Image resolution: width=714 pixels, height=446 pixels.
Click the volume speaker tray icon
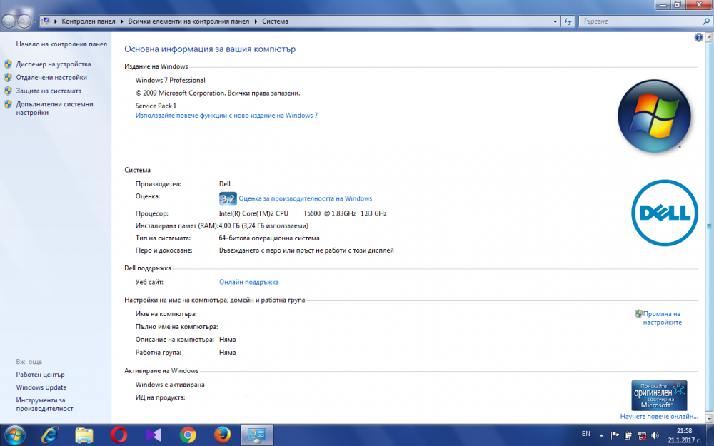tap(655, 435)
